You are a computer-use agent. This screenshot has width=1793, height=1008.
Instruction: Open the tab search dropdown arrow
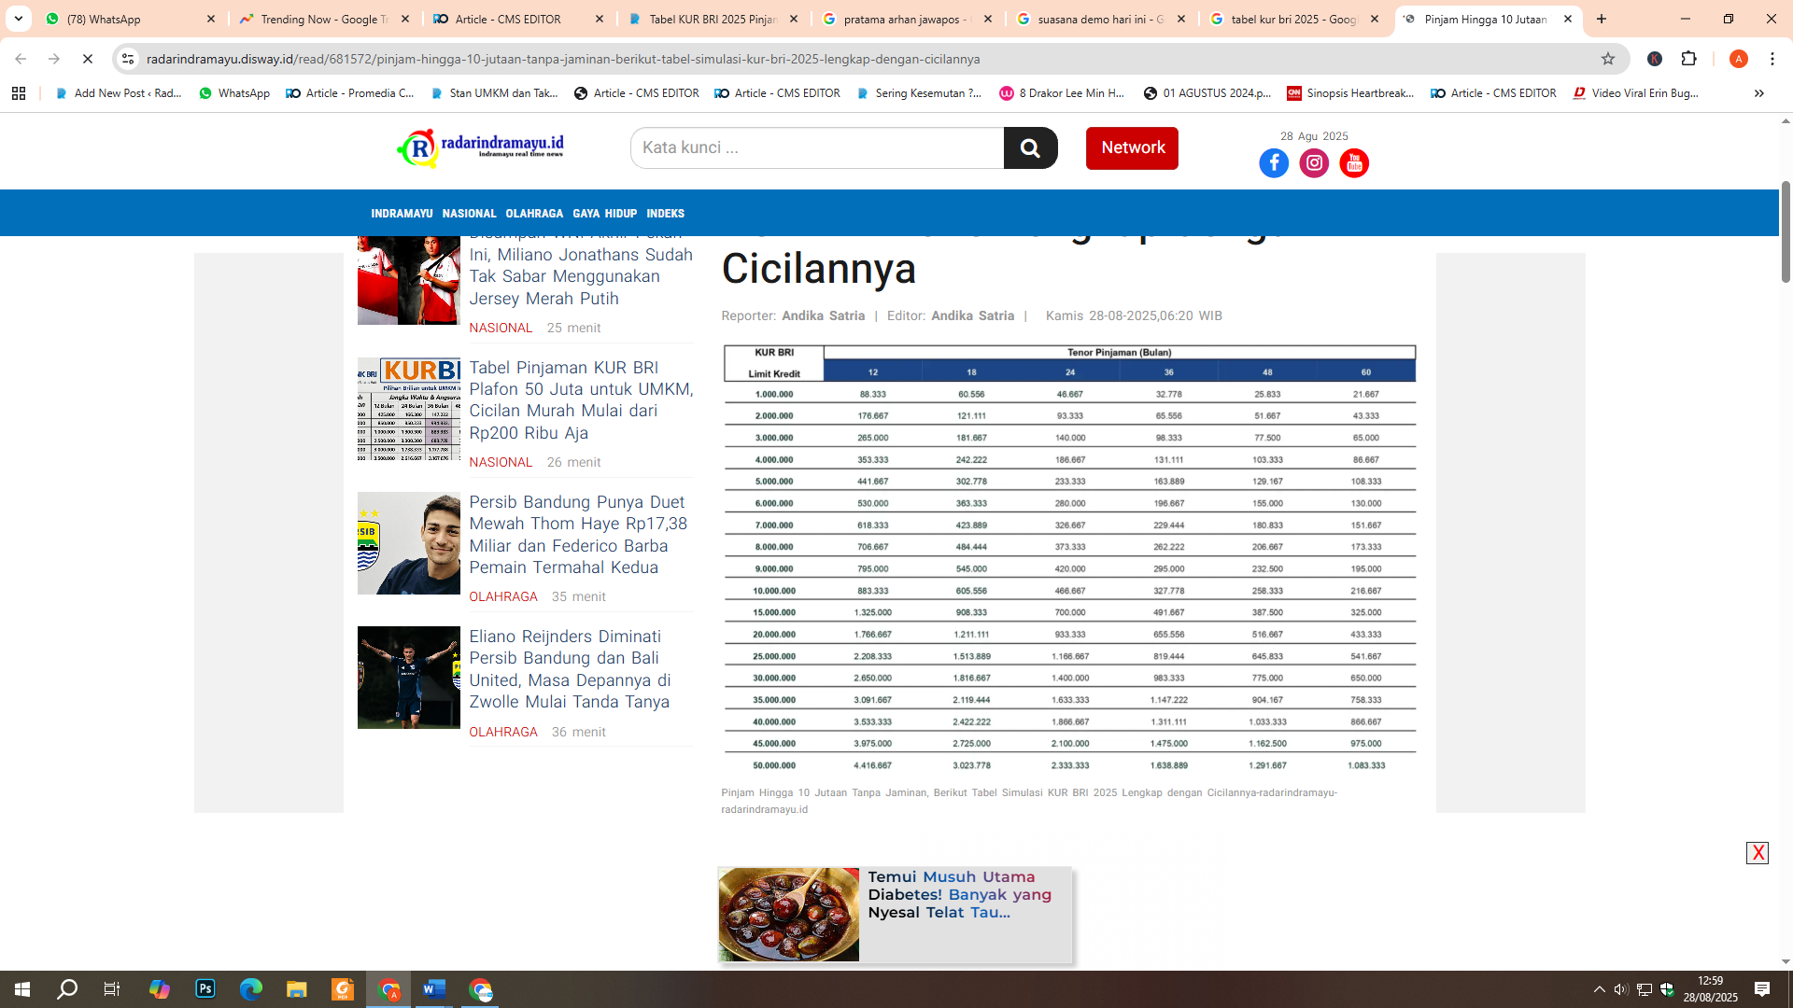[19, 19]
